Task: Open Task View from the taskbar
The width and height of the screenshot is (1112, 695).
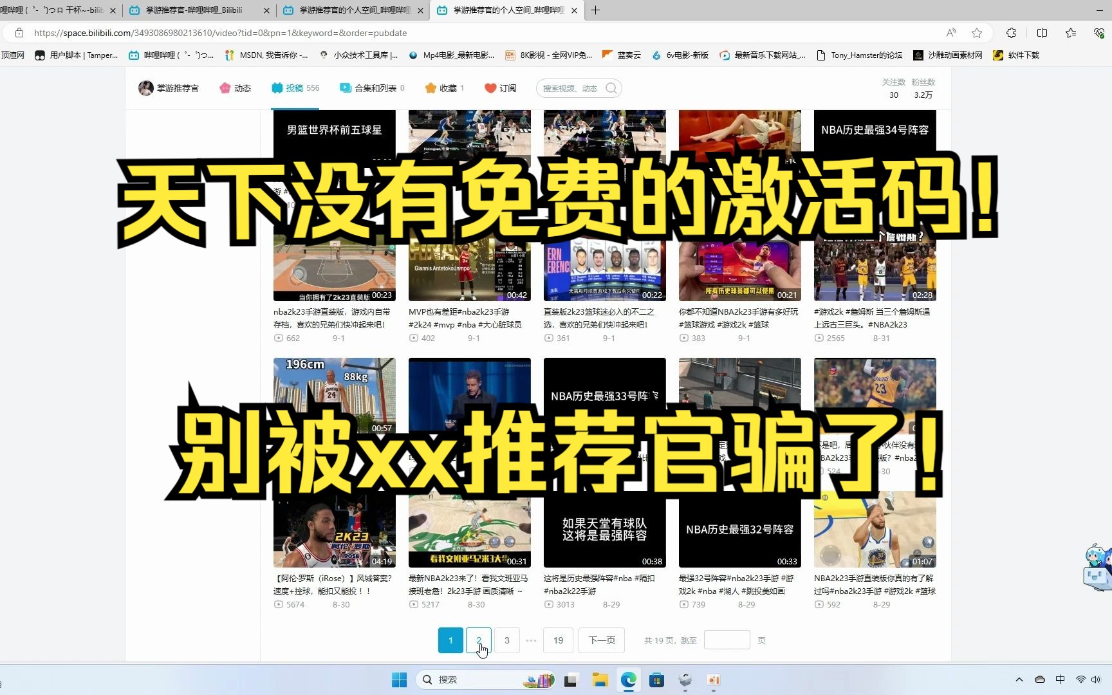Action: point(570,680)
